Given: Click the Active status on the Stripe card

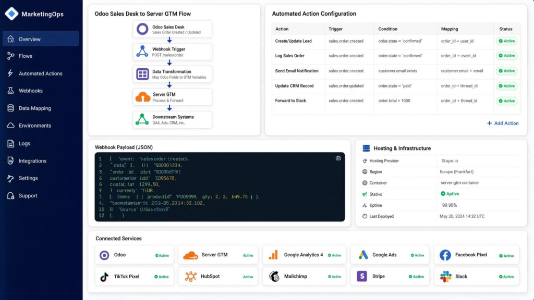Looking at the screenshot, I should (x=416, y=277).
